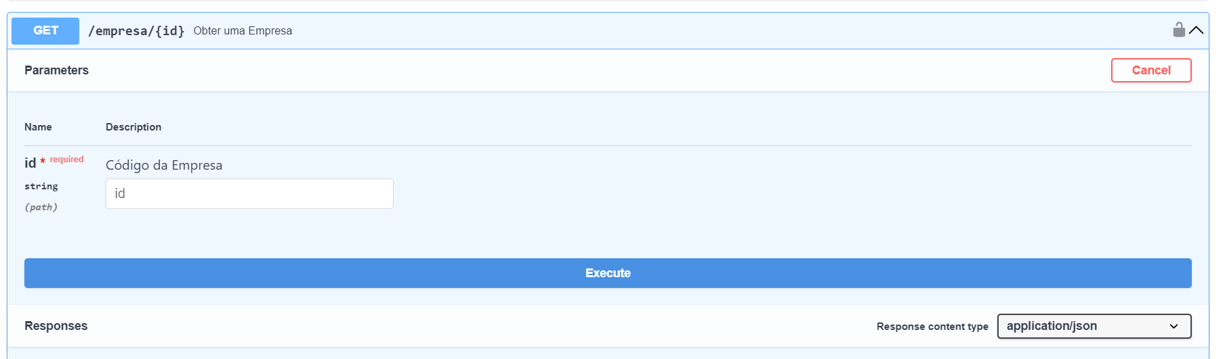This screenshot has height=359, width=1225.
Task: Click the Description column header
Action: [133, 127]
